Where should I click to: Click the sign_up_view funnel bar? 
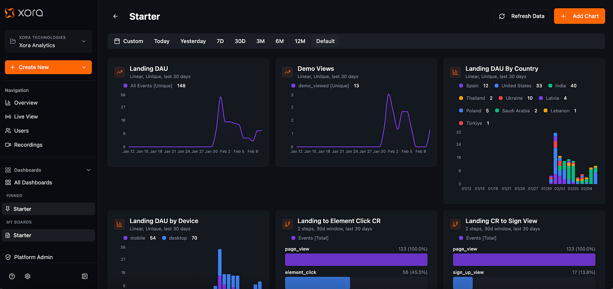pos(463,283)
